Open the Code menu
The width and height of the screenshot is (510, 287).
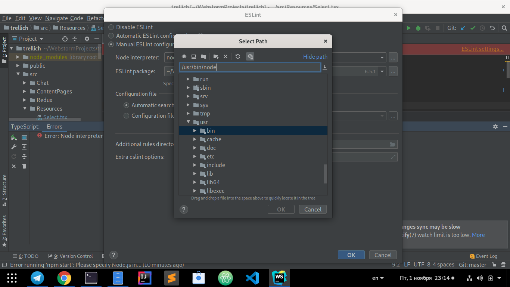coord(77,18)
